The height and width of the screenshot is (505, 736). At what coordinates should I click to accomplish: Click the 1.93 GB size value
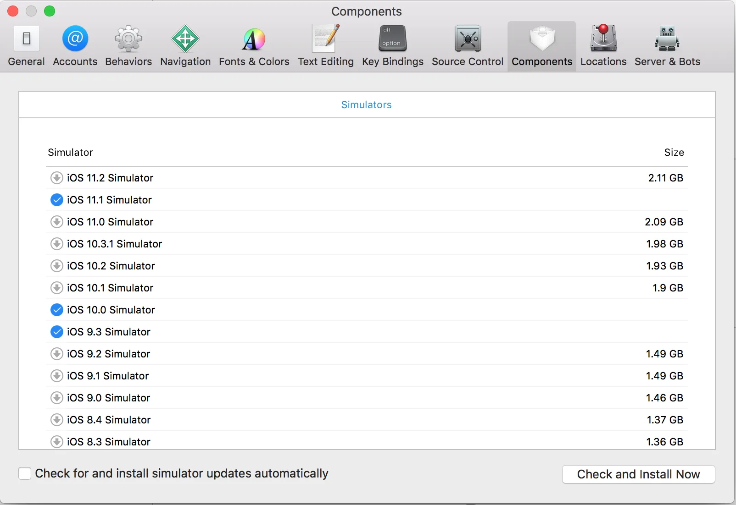pyautogui.click(x=665, y=266)
